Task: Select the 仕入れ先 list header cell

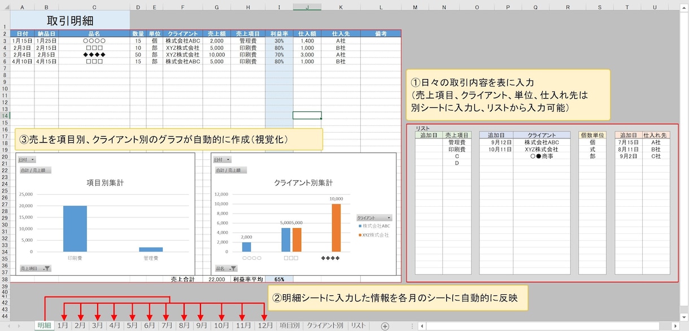Action: 656,136
